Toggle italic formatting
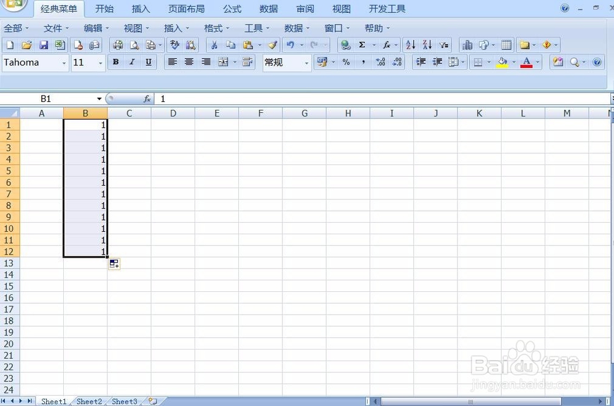This screenshot has height=406, width=614. tap(131, 62)
